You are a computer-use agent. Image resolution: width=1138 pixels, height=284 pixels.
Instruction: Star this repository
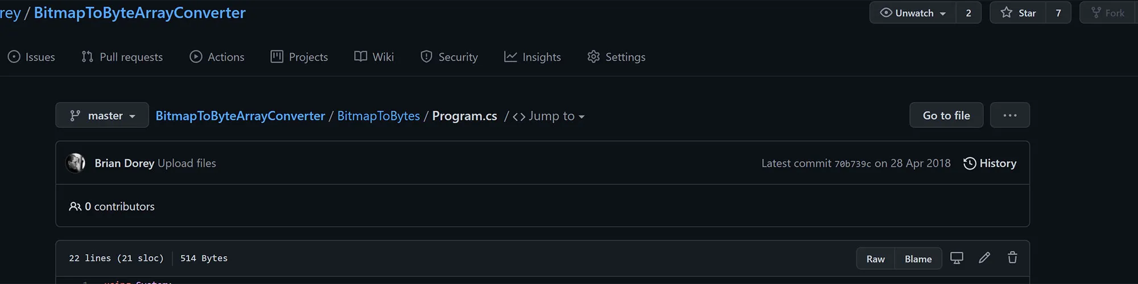1019,12
